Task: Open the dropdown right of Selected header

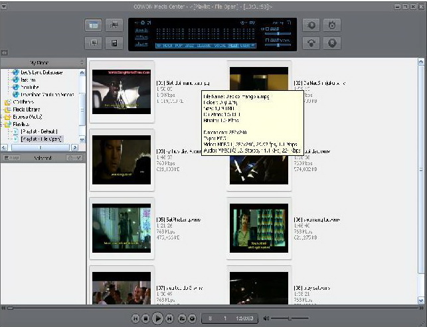Action: tap(74, 158)
